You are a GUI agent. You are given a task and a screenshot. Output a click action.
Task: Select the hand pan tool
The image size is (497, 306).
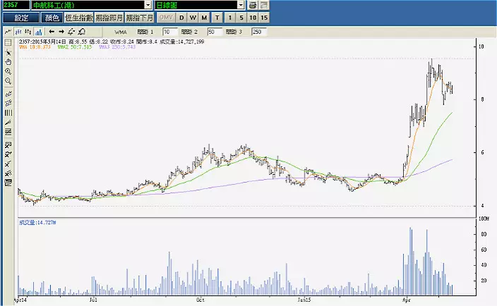(8, 62)
